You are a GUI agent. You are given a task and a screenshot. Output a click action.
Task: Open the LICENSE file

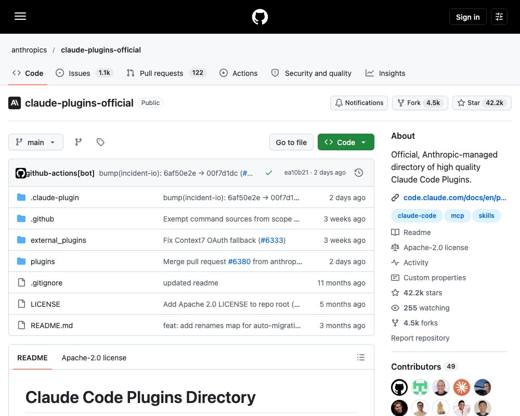tap(45, 304)
